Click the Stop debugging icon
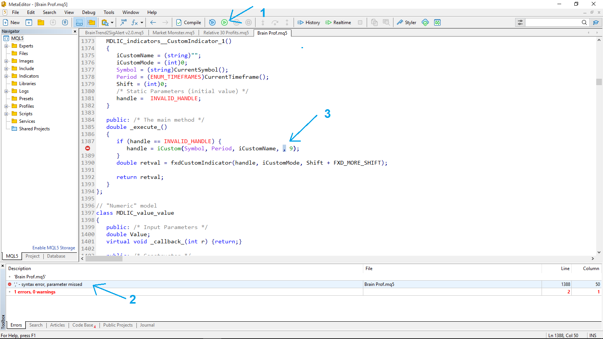This screenshot has width=603, height=339. (248, 23)
